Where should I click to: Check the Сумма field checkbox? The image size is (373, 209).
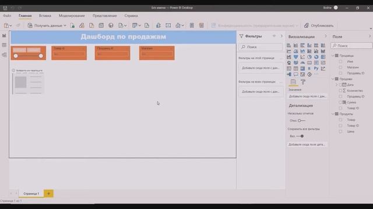pos(340,102)
